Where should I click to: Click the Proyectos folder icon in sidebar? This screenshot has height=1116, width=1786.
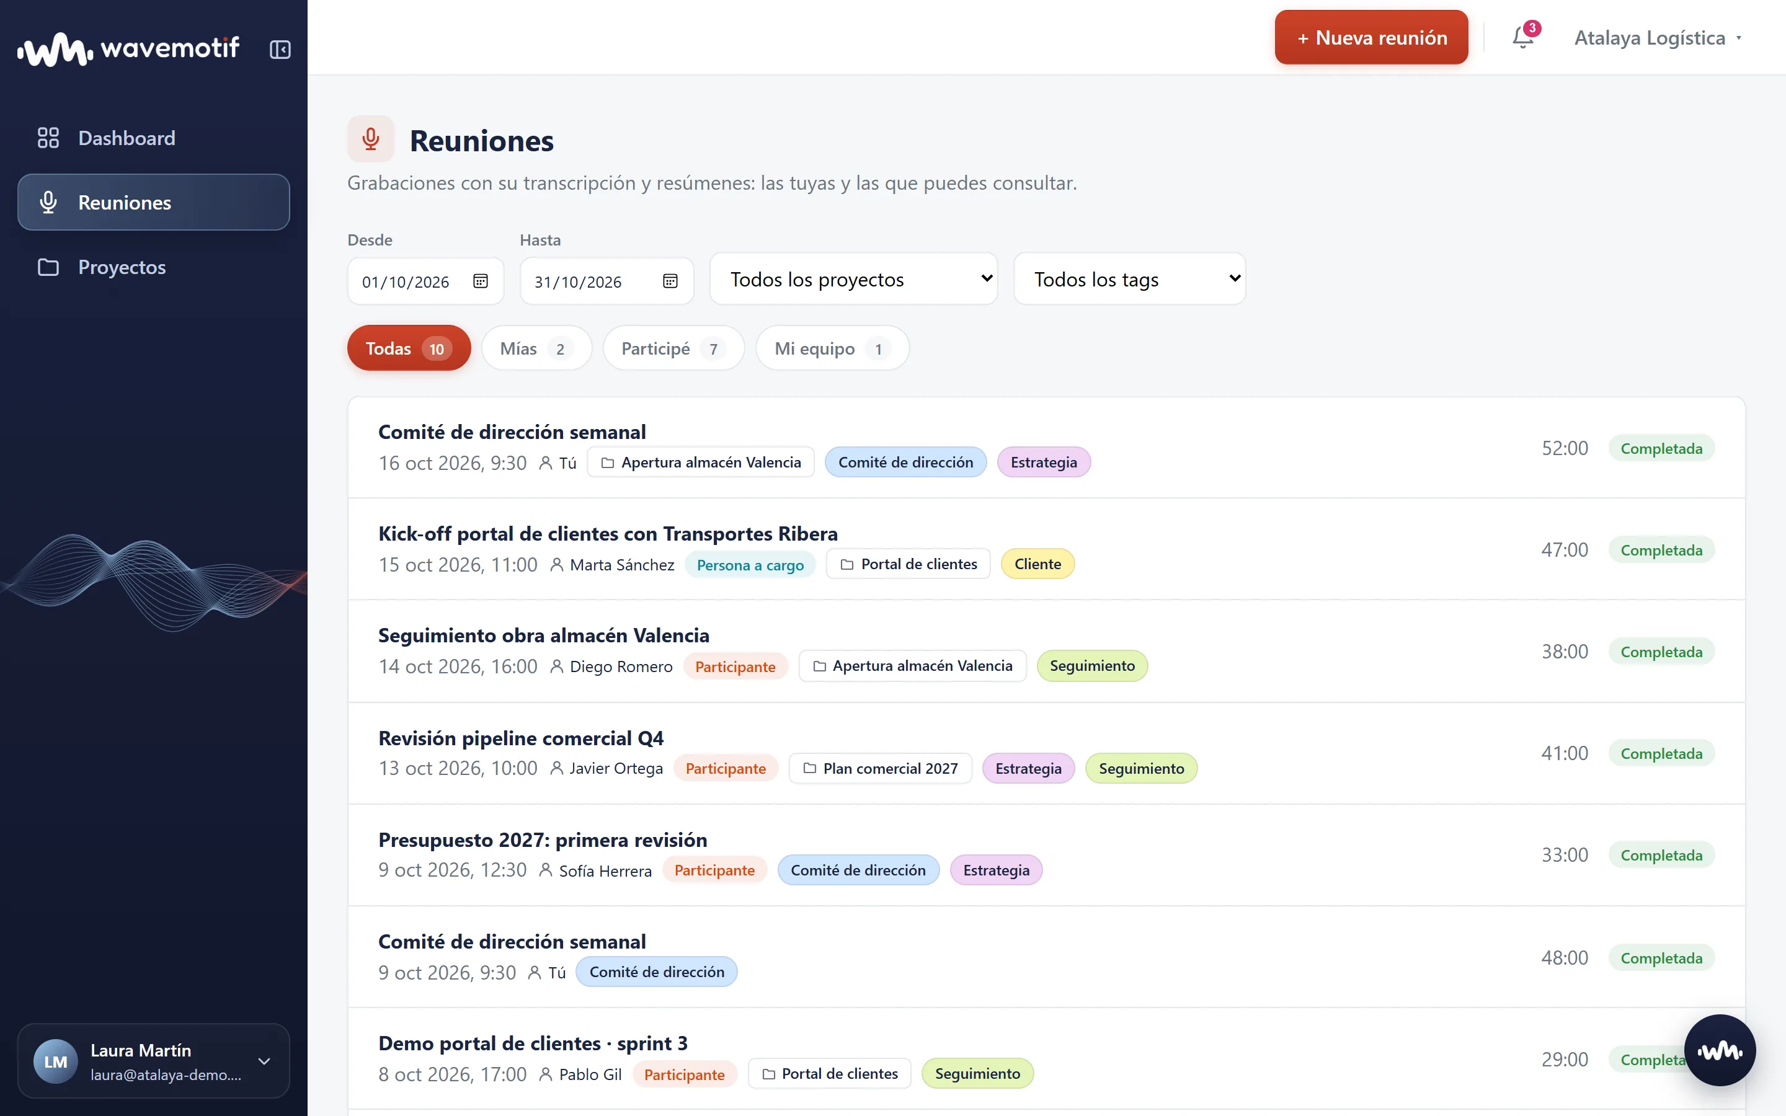coord(48,267)
